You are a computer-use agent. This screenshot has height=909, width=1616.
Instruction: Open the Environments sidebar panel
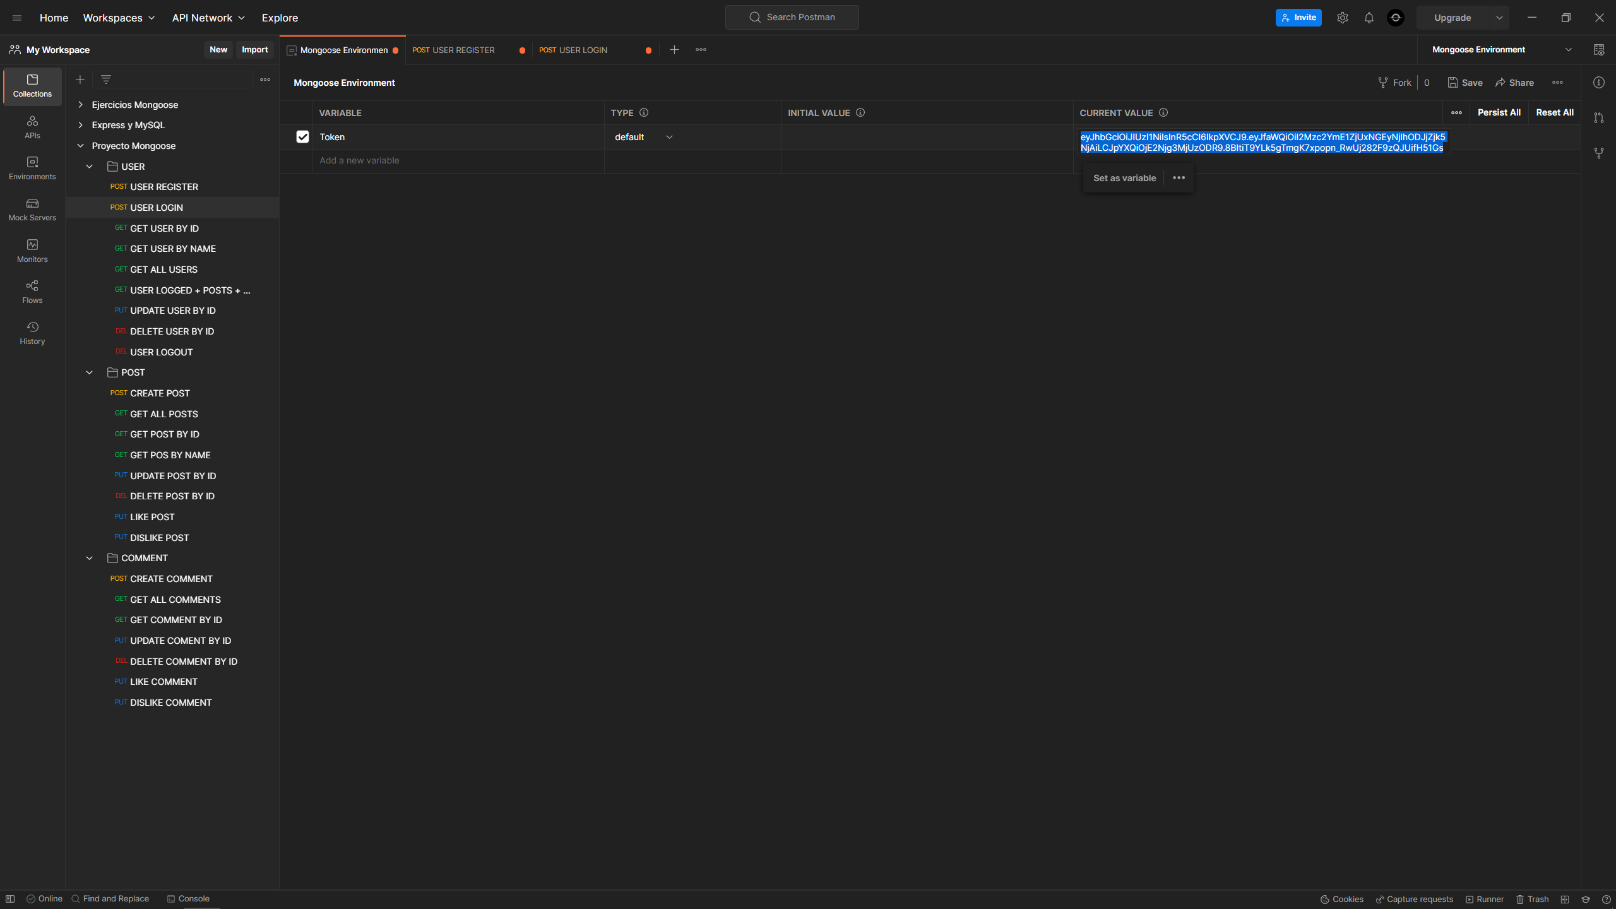pyautogui.click(x=32, y=167)
